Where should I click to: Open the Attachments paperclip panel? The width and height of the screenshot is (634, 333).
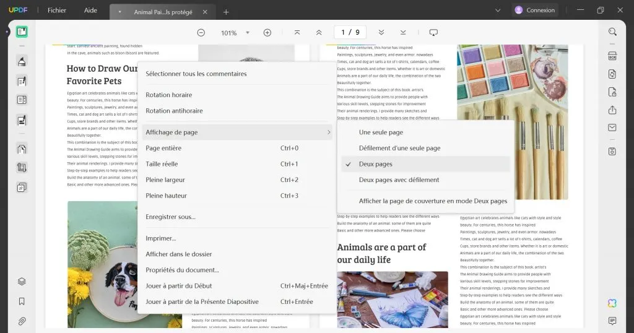pos(22,321)
